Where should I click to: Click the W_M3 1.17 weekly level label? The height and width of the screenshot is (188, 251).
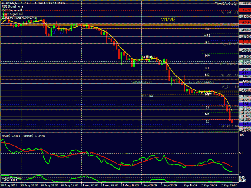(230, 44)
